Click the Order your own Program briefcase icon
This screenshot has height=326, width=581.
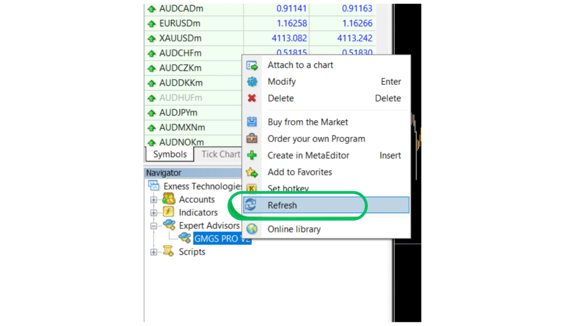pyautogui.click(x=252, y=139)
